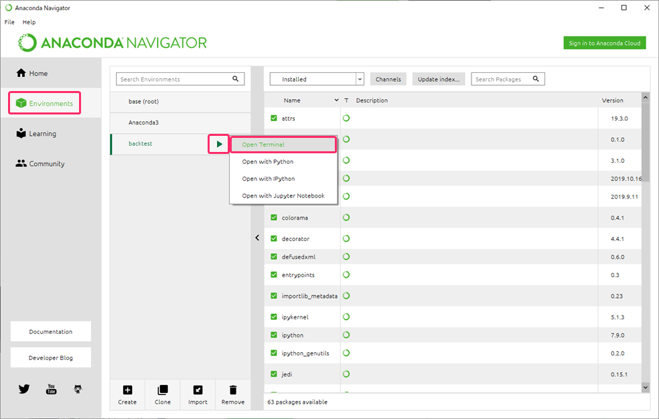Viewport: 659px width, 419px height.
Task: Click the Update index button
Action: 439,79
